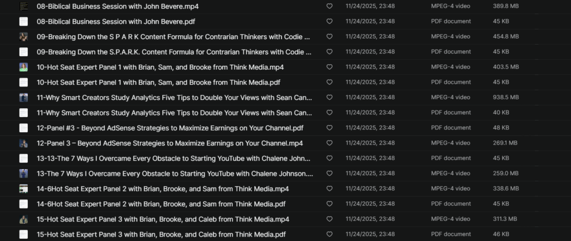Select 13-The 7 Ways I Overcame video filename
Viewport: 571px width, 241px height.
point(175,173)
